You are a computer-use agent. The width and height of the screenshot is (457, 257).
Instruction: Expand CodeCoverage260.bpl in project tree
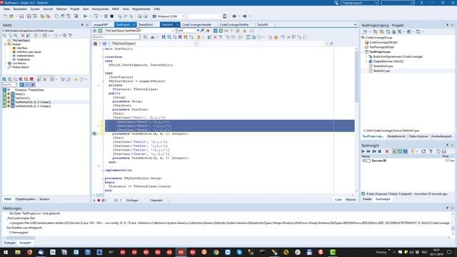[x=363, y=42]
